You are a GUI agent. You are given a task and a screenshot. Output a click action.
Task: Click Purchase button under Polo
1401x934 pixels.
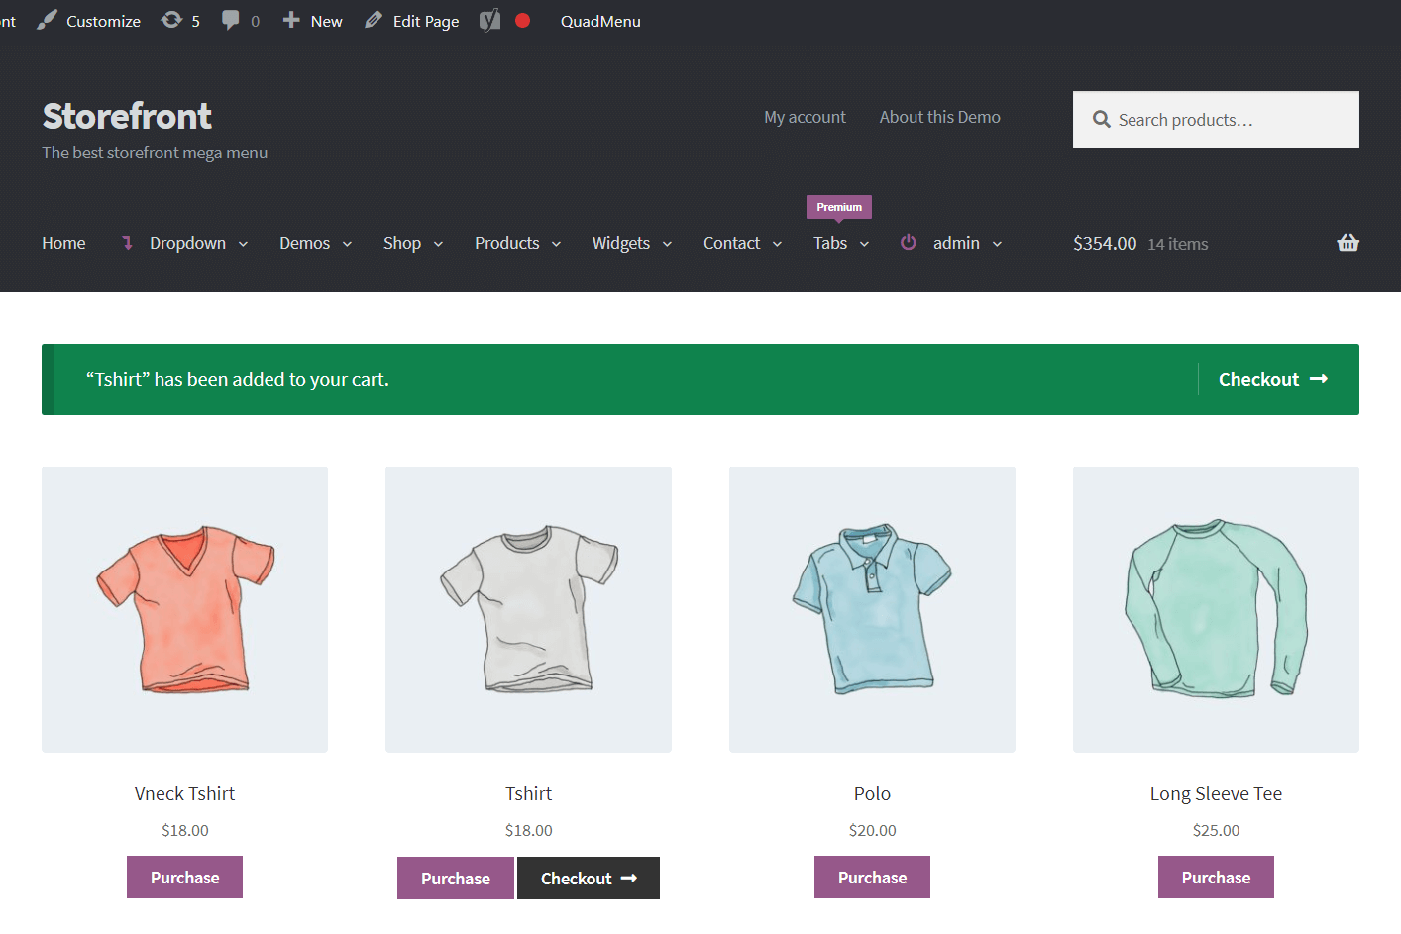click(x=872, y=878)
